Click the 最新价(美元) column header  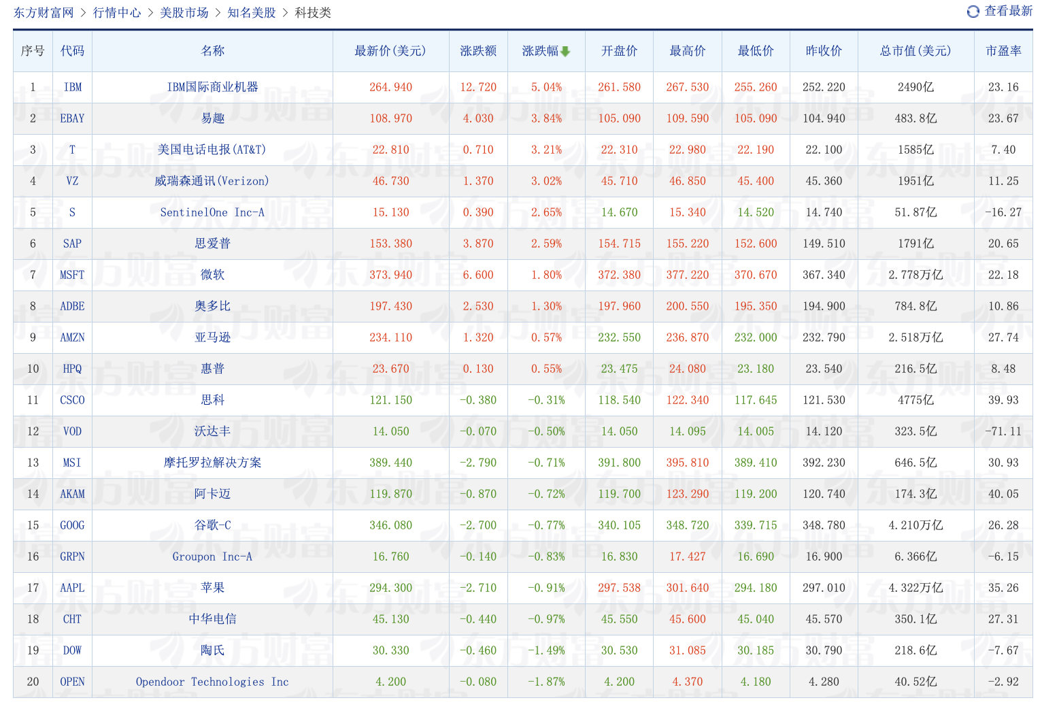[x=390, y=51]
